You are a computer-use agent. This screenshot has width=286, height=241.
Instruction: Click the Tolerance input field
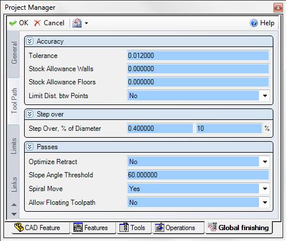click(x=198, y=56)
